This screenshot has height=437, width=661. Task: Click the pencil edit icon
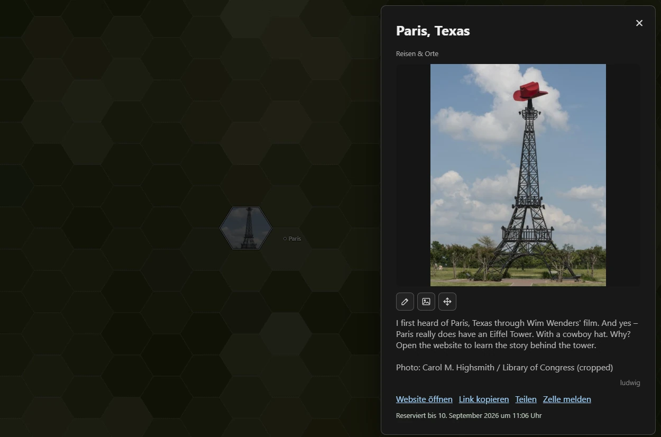pyautogui.click(x=405, y=302)
